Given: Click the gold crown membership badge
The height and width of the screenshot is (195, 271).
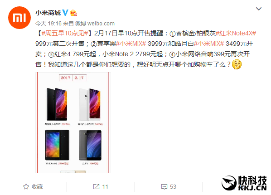Looking at the screenshot, I should pyautogui.click(x=73, y=13).
